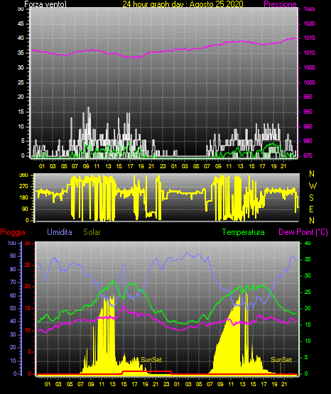Select wind speed axis value 35
This screenshot has width=331, height=394.
point(21,53)
